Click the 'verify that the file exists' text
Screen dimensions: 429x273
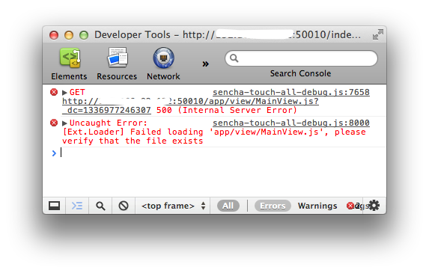tap(133, 141)
